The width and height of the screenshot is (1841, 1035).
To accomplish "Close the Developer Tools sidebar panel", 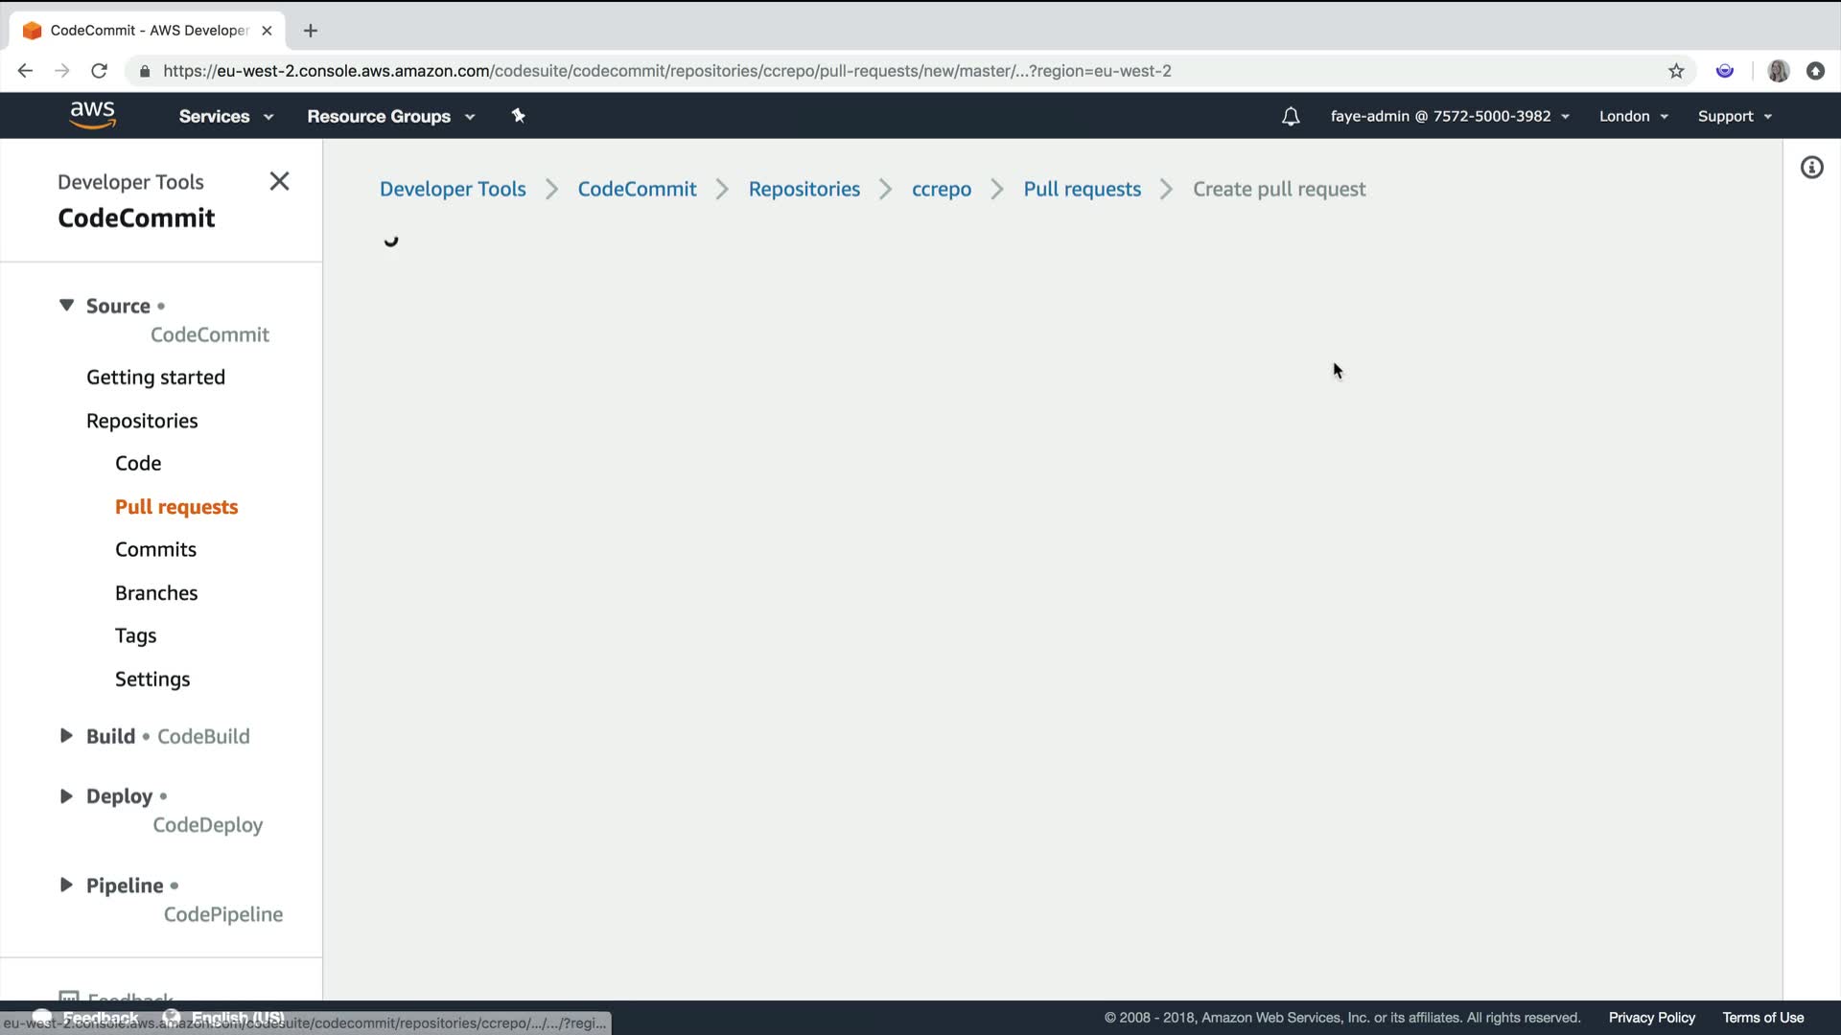I will (279, 181).
